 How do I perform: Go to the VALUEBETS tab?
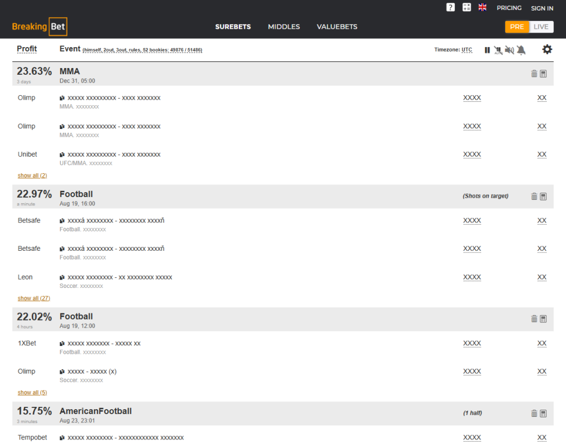(x=337, y=27)
